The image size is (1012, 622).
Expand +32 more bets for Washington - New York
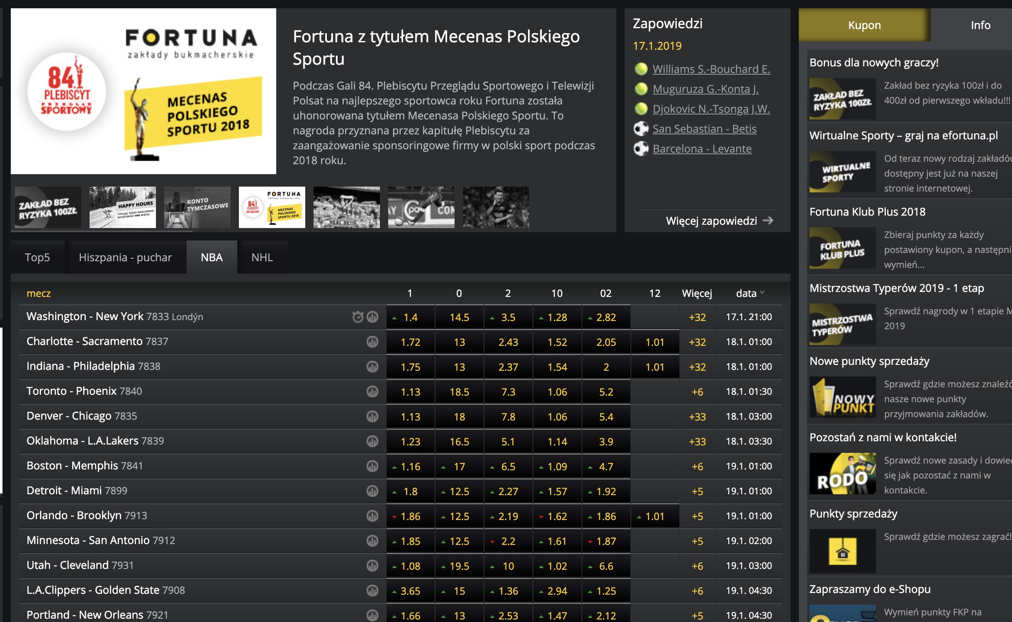(697, 317)
